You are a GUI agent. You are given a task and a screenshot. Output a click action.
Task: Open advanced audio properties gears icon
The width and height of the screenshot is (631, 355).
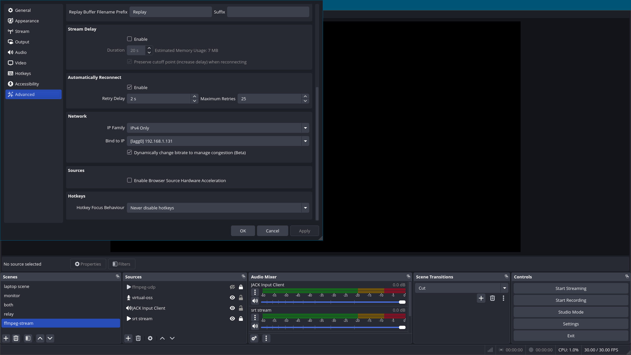pos(254,338)
